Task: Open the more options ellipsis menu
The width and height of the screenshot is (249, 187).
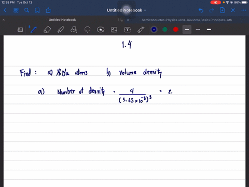Action: [243, 10]
